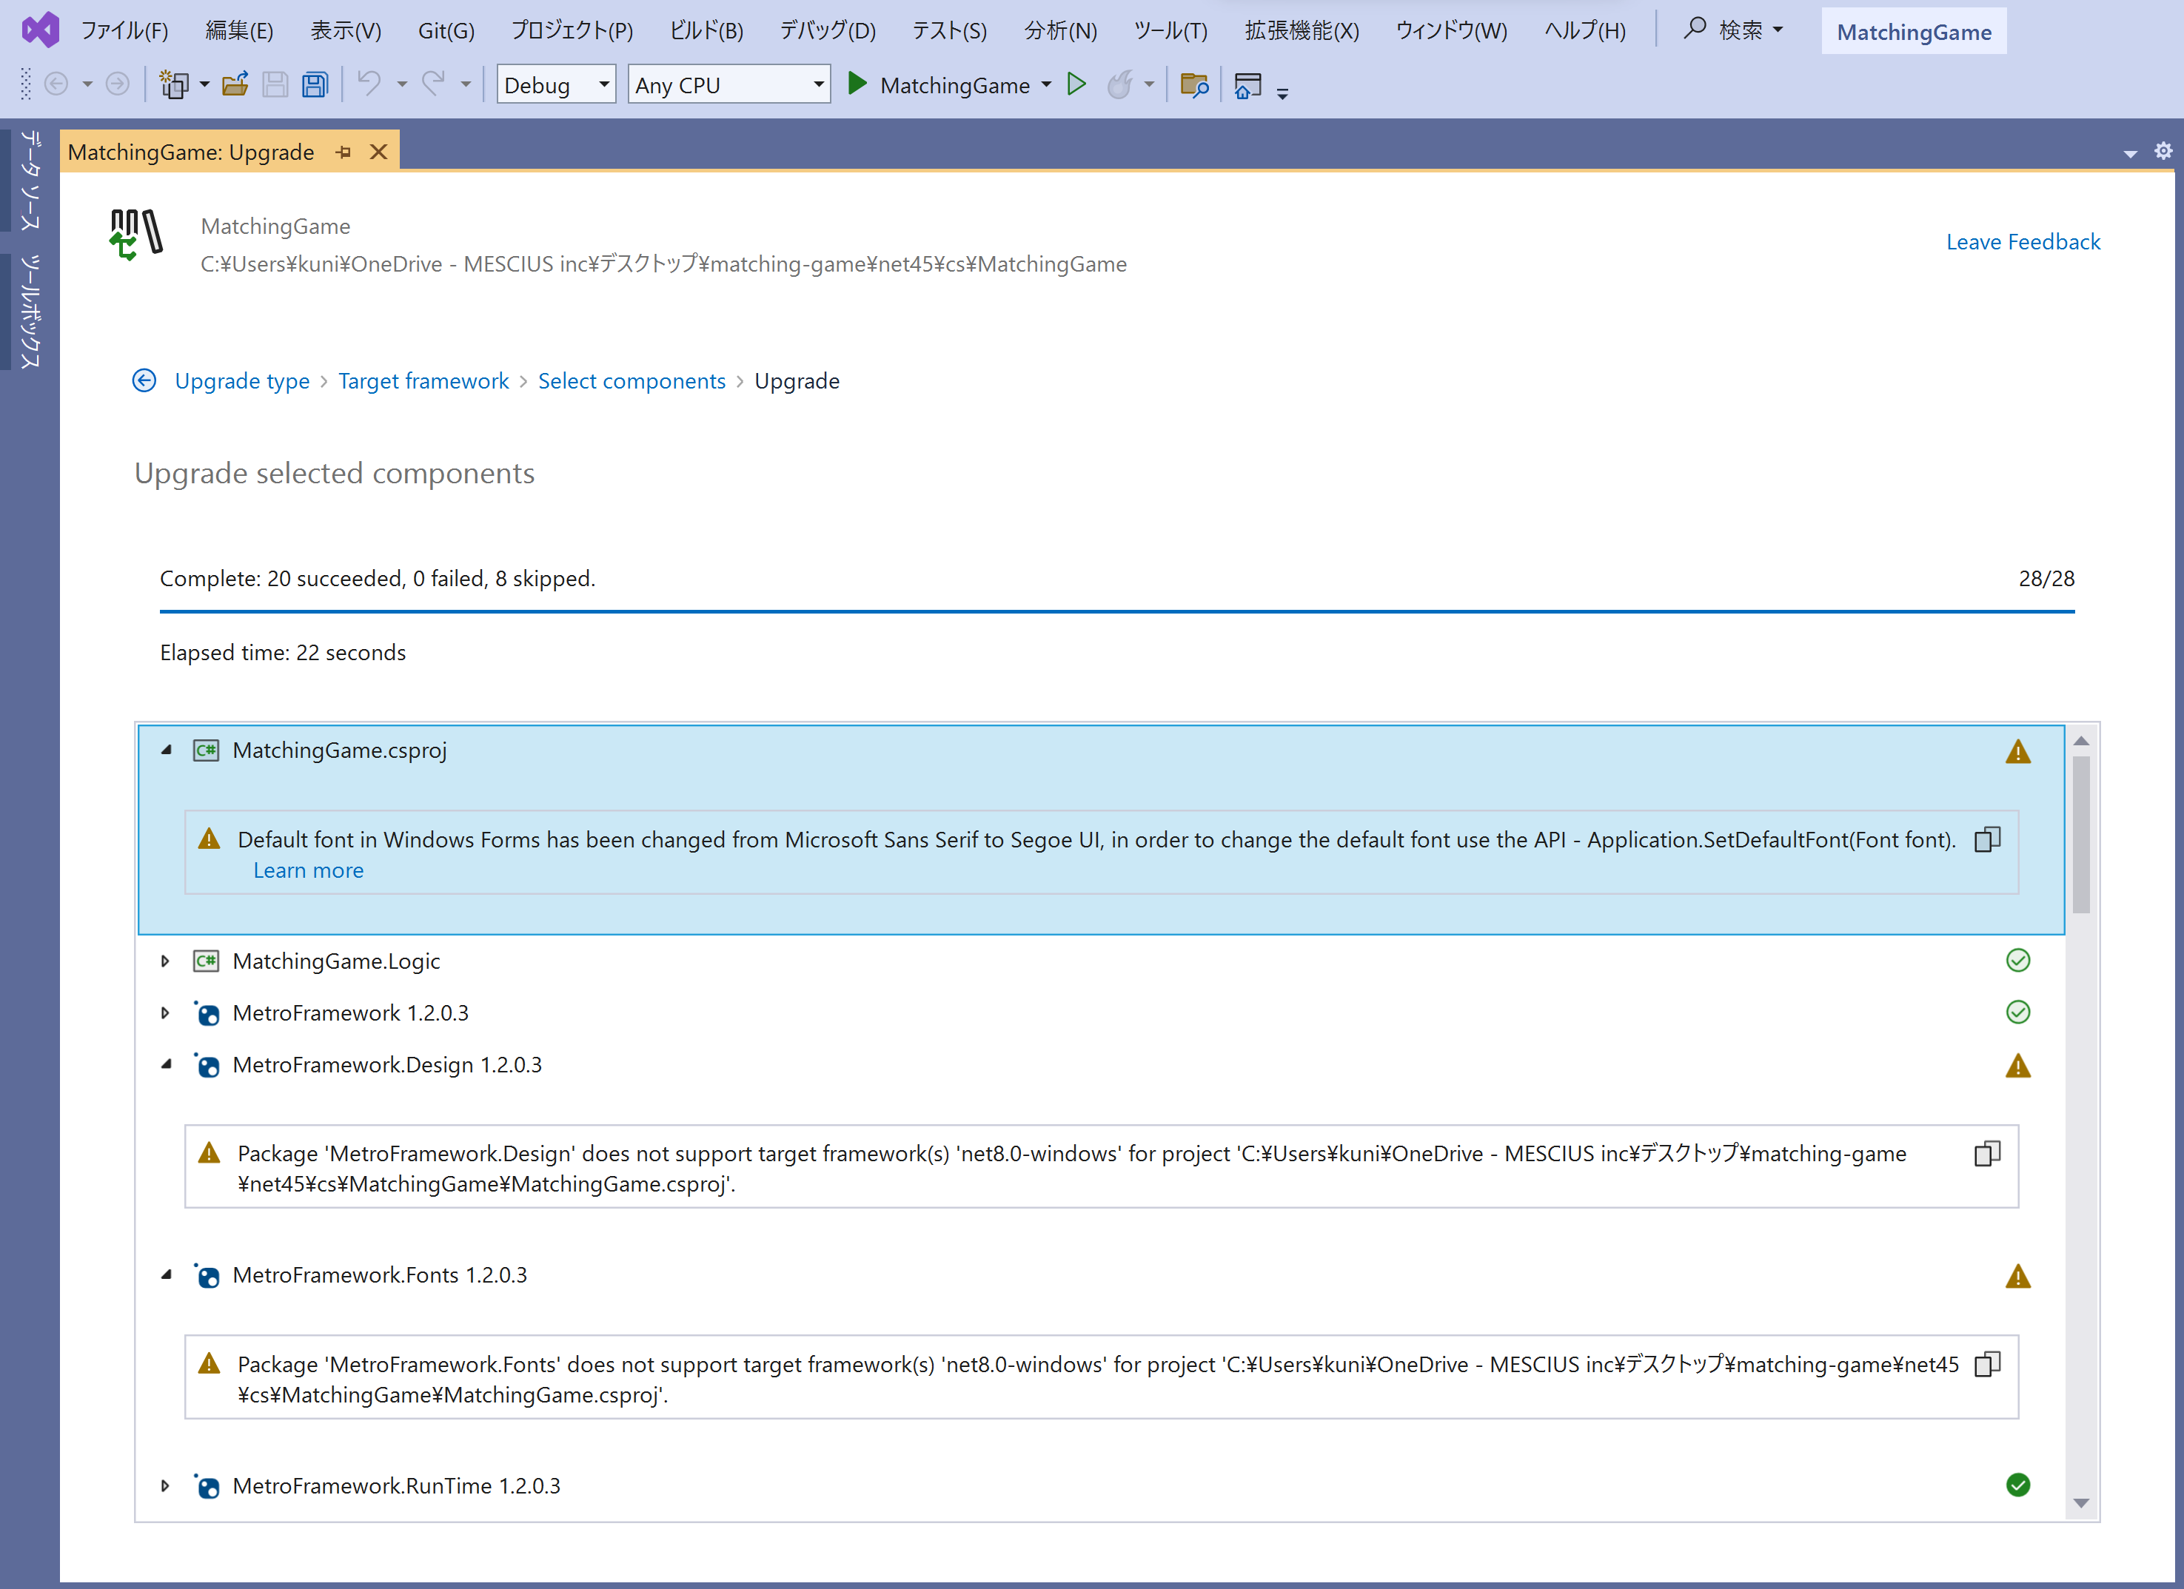
Task: Click the warning icon on MetroFramework.Design row
Action: [x=2018, y=1066]
